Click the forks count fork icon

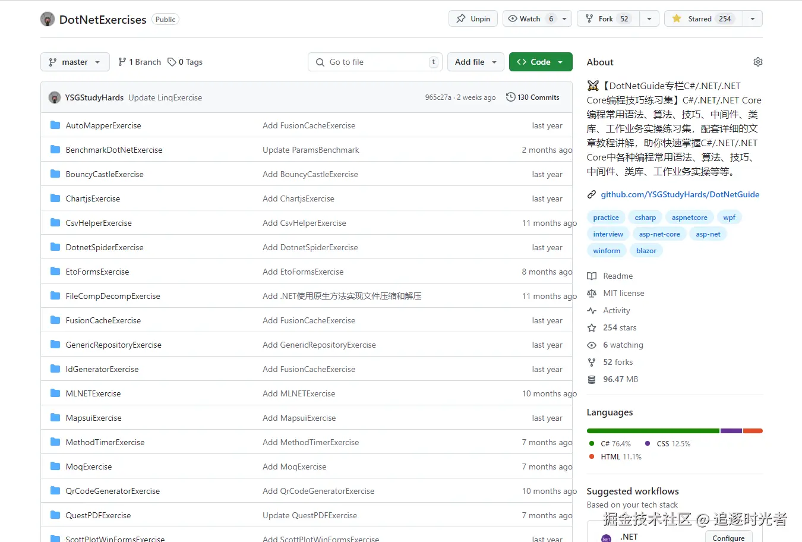(592, 362)
